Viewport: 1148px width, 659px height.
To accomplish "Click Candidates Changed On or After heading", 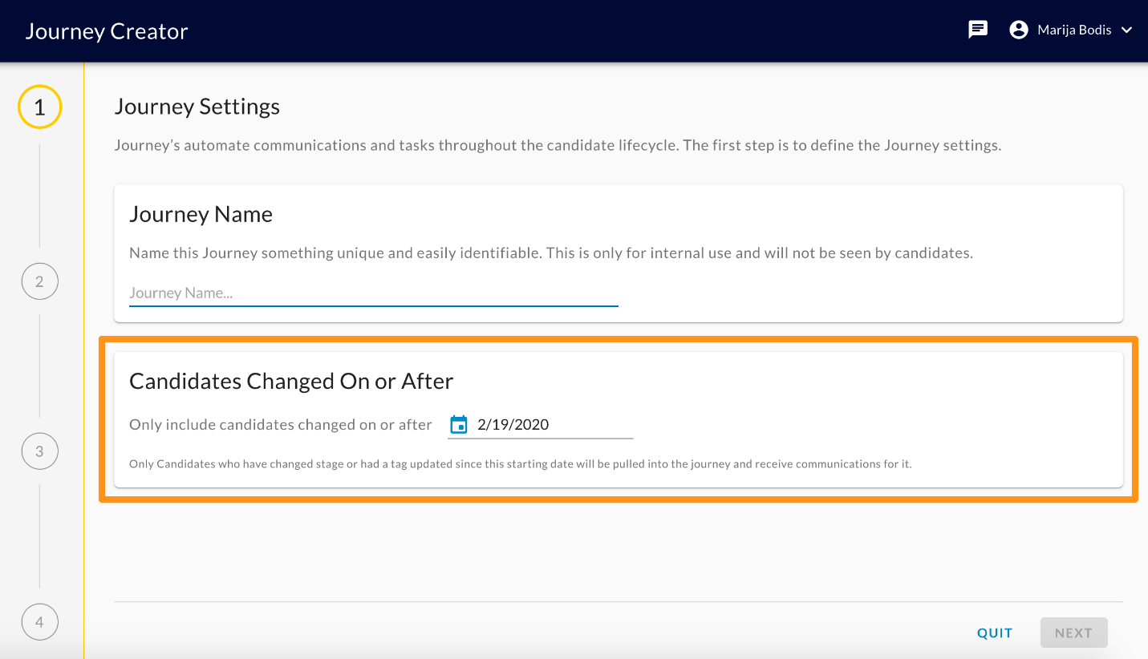I will tap(291, 381).
